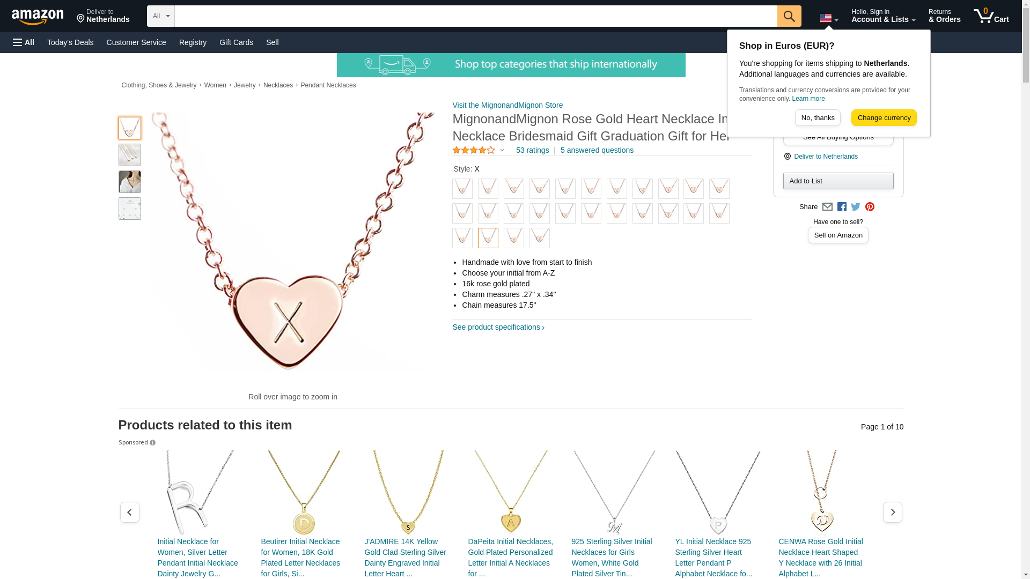Select the first style swatch in the top row
The height and width of the screenshot is (579, 1030).
tap(462, 189)
